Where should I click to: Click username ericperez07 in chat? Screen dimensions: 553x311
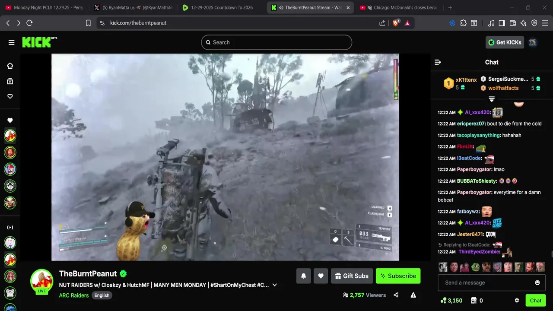click(471, 124)
